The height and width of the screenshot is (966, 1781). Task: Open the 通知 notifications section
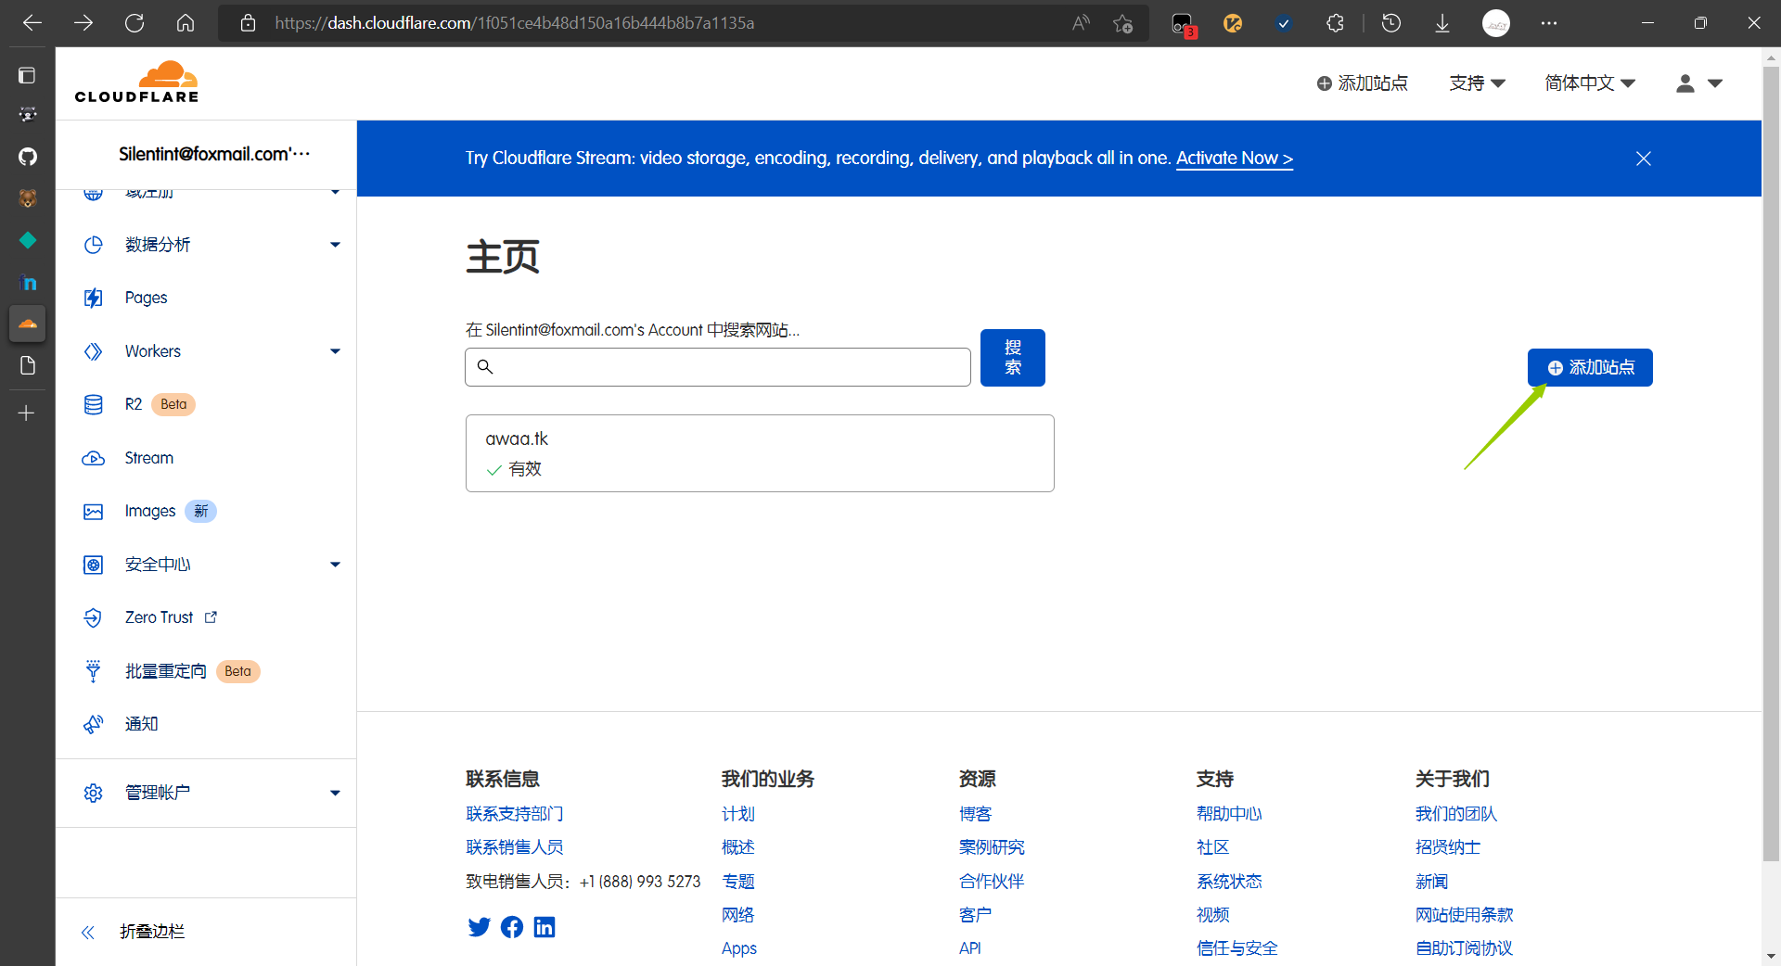click(x=141, y=724)
